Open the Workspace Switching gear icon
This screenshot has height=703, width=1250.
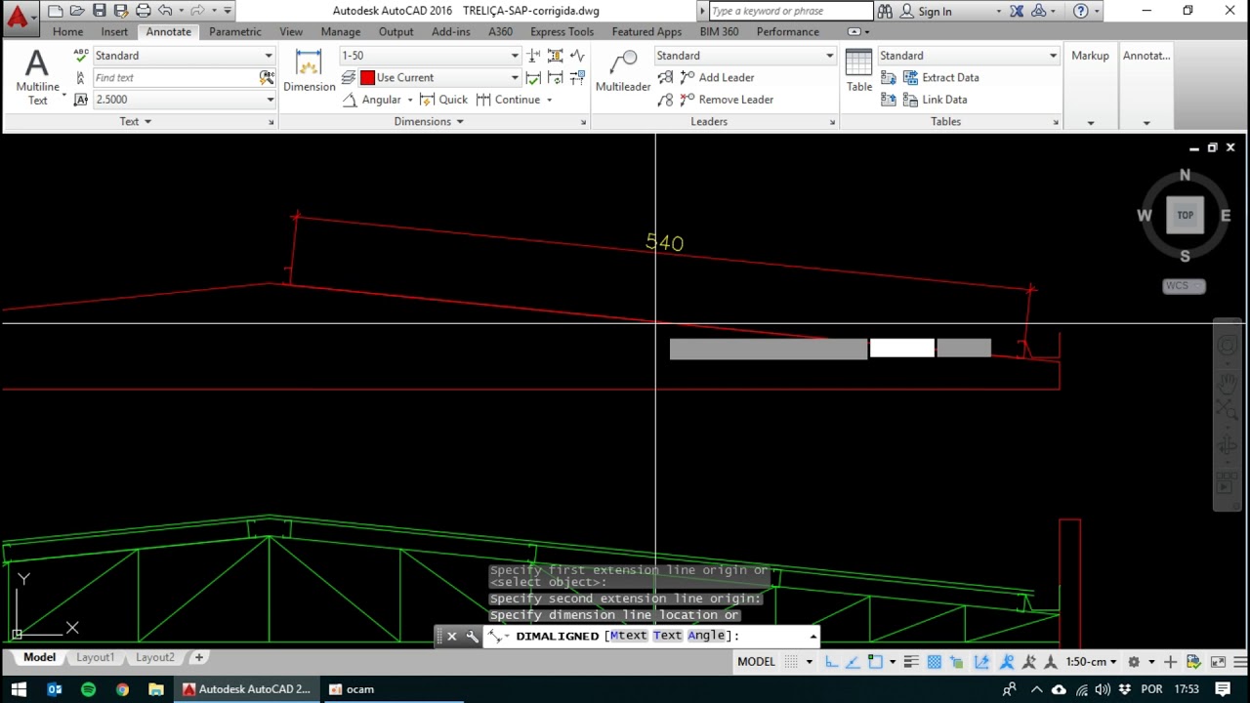point(1134,662)
